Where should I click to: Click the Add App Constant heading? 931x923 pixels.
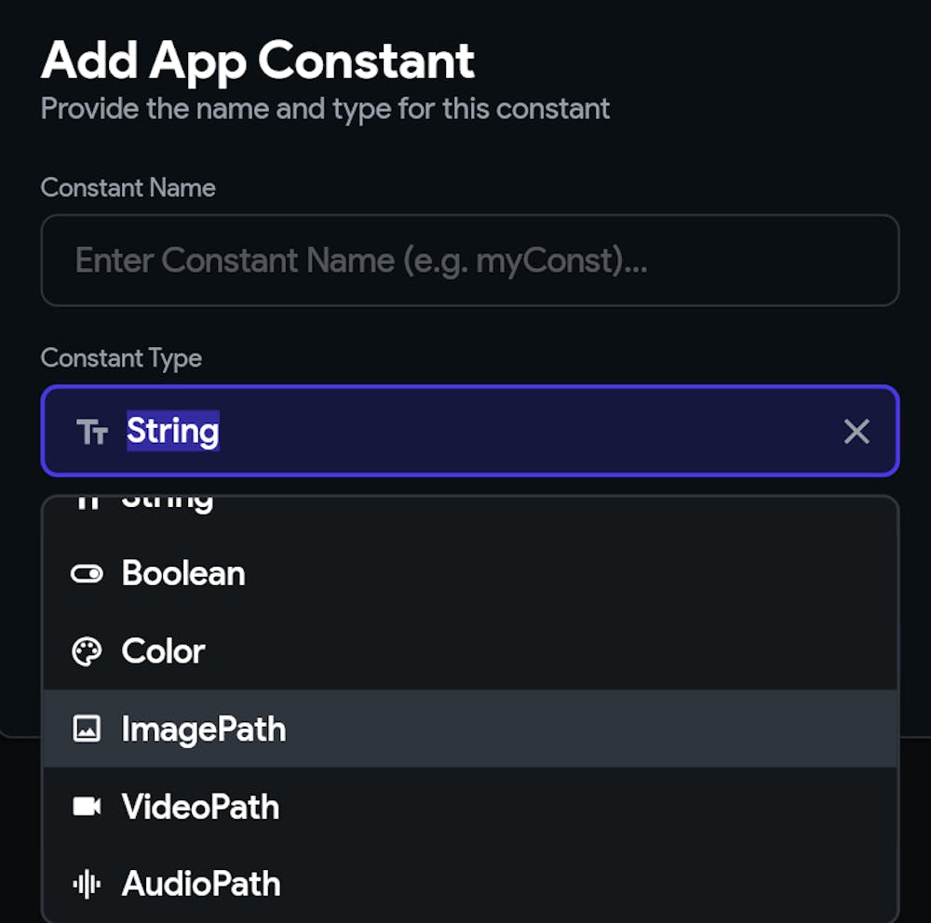point(258,61)
